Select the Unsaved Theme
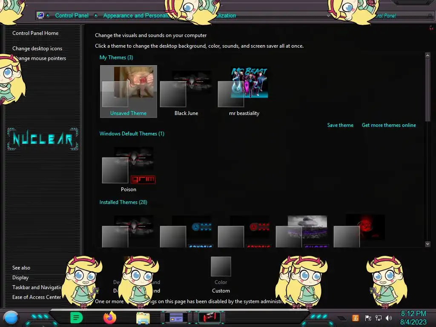This screenshot has height=327, width=436. point(129,92)
